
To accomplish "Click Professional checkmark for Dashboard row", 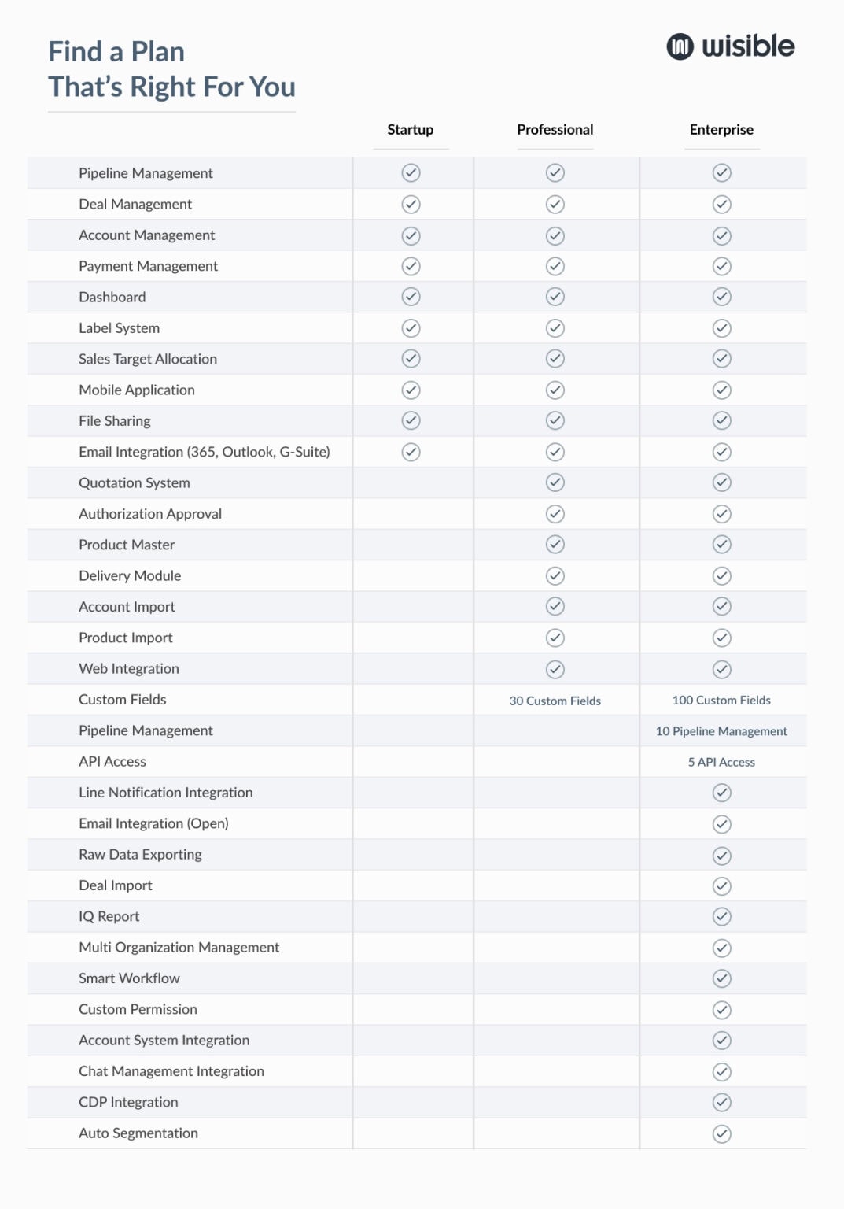I will [x=555, y=297].
